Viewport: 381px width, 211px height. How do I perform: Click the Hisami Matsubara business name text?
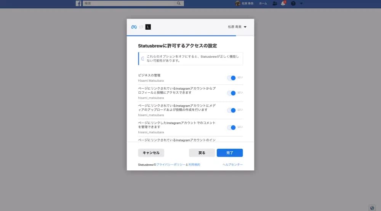pyautogui.click(x=151, y=81)
